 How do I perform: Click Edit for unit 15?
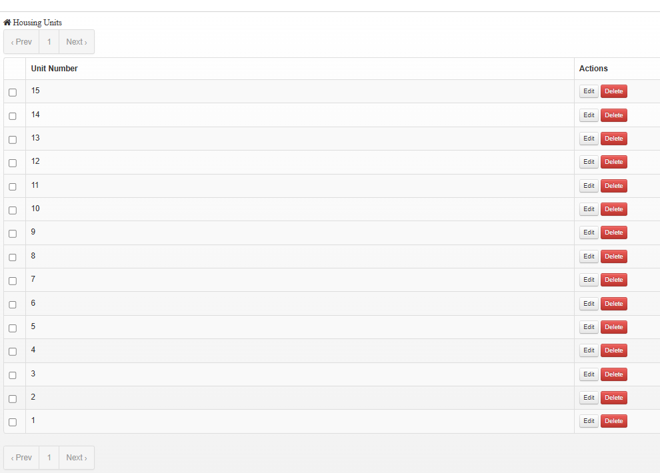coord(589,91)
